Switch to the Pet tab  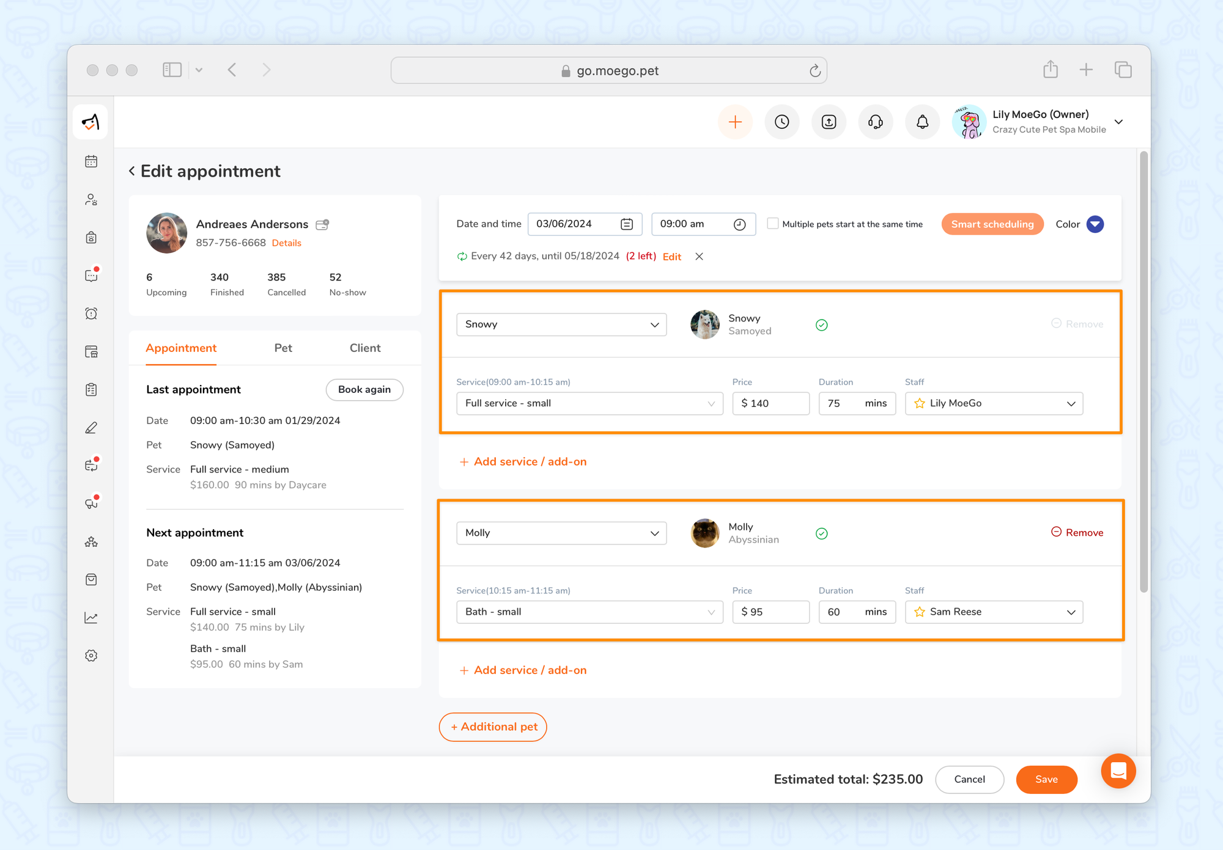tap(283, 348)
